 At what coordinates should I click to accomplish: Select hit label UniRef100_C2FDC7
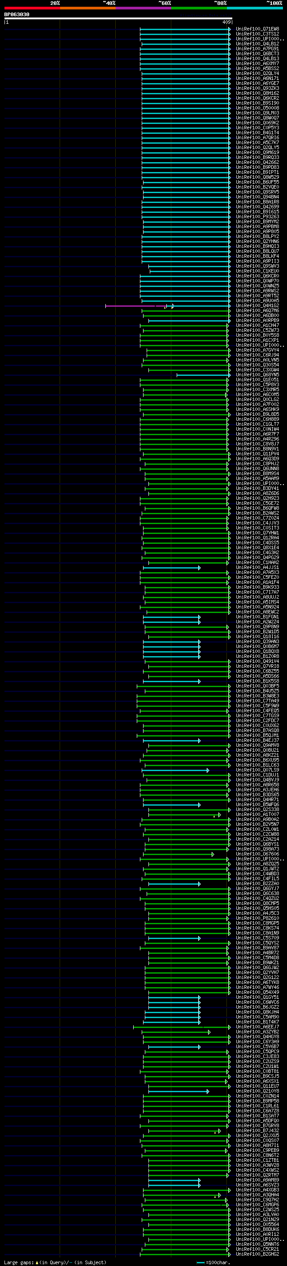(x=257, y=720)
